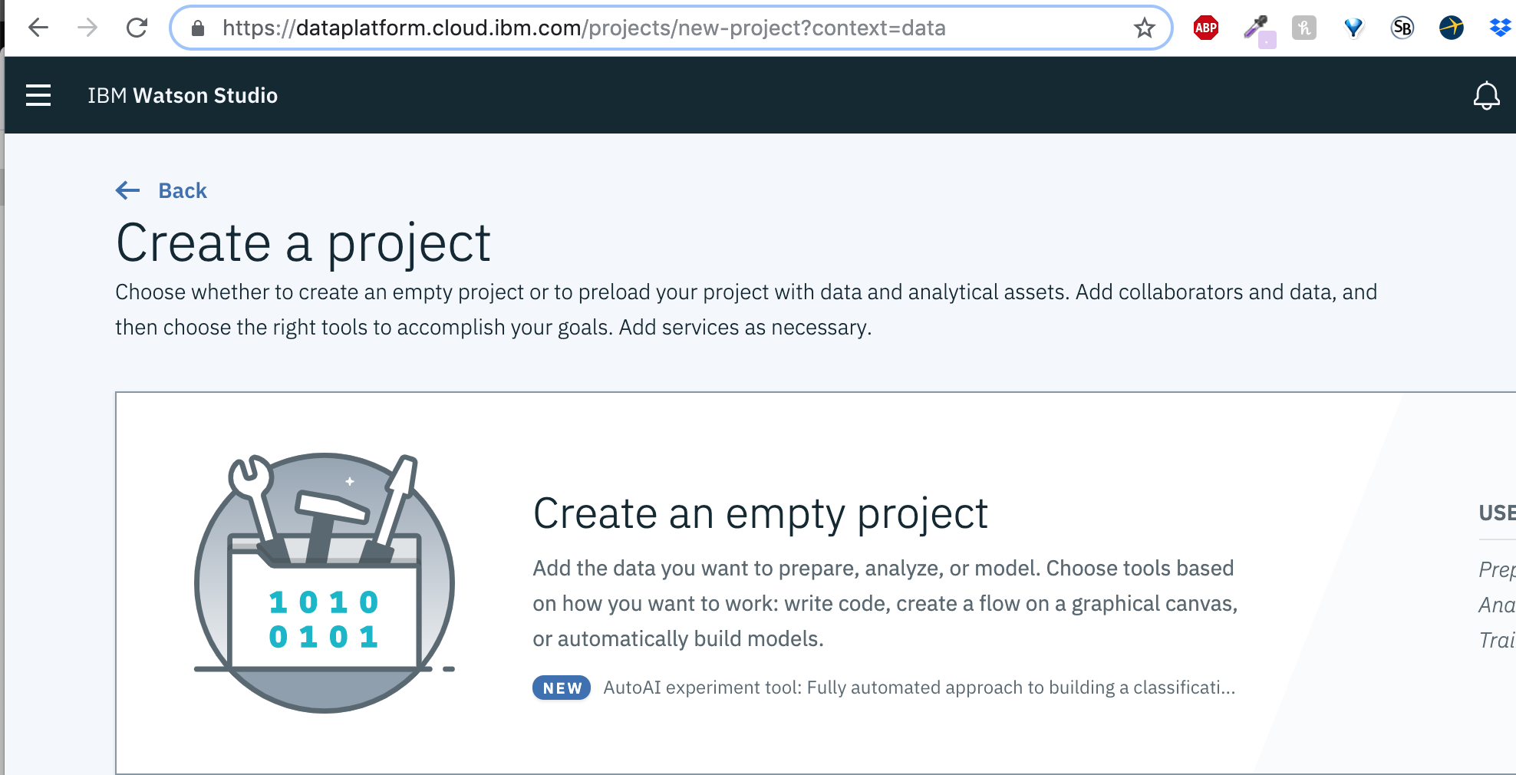Click the padlock site security icon
Viewport: 1516px width, 775px height.
click(198, 28)
